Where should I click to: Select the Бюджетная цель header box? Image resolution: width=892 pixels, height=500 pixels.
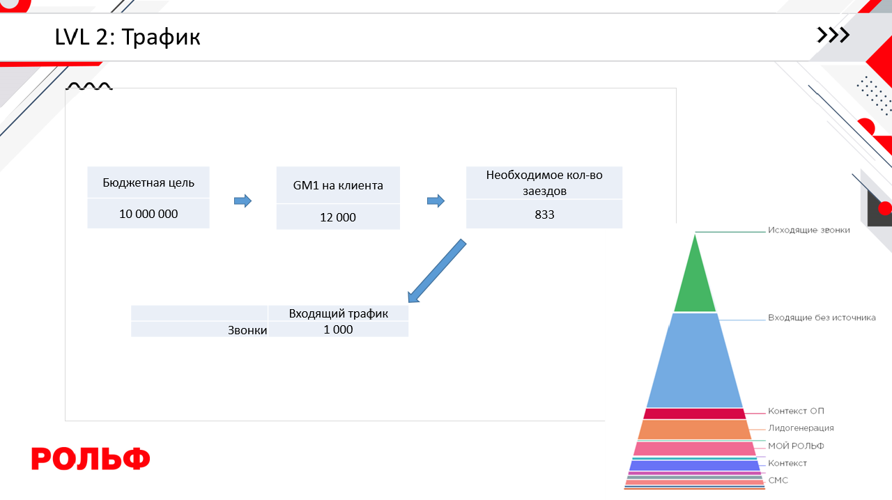click(148, 182)
